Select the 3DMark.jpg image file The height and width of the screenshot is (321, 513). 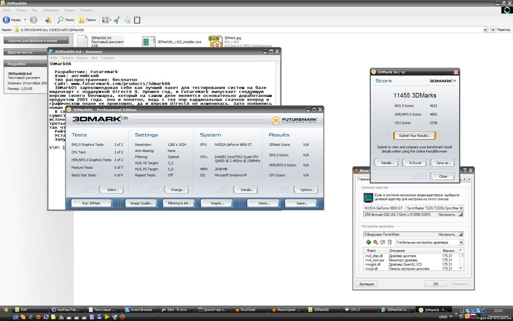coord(215,42)
